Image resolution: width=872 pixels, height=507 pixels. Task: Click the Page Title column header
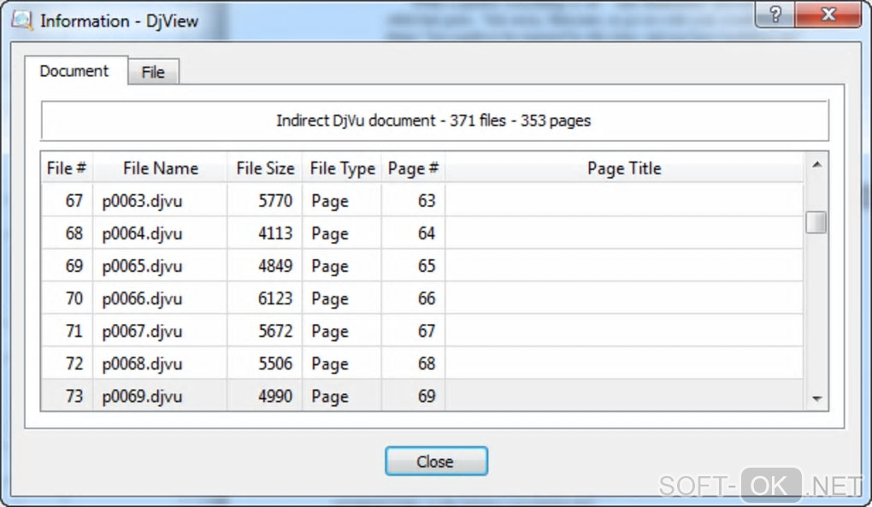pyautogui.click(x=624, y=168)
